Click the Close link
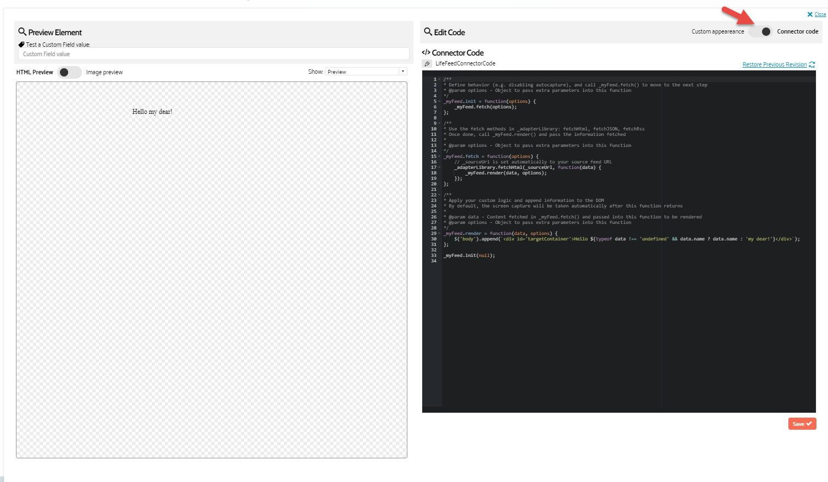 [820, 14]
